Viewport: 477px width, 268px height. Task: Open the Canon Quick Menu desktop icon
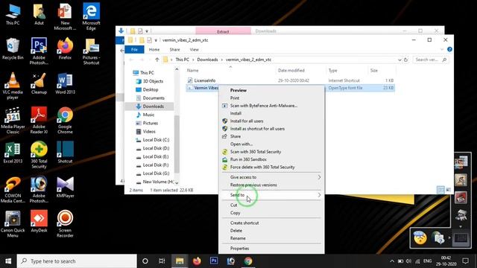pyautogui.click(x=13, y=224)
